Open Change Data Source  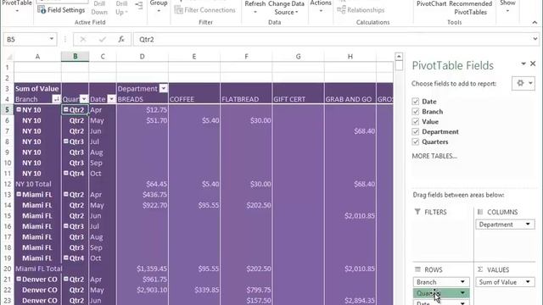pyautogui.click(x=286, y=8)
